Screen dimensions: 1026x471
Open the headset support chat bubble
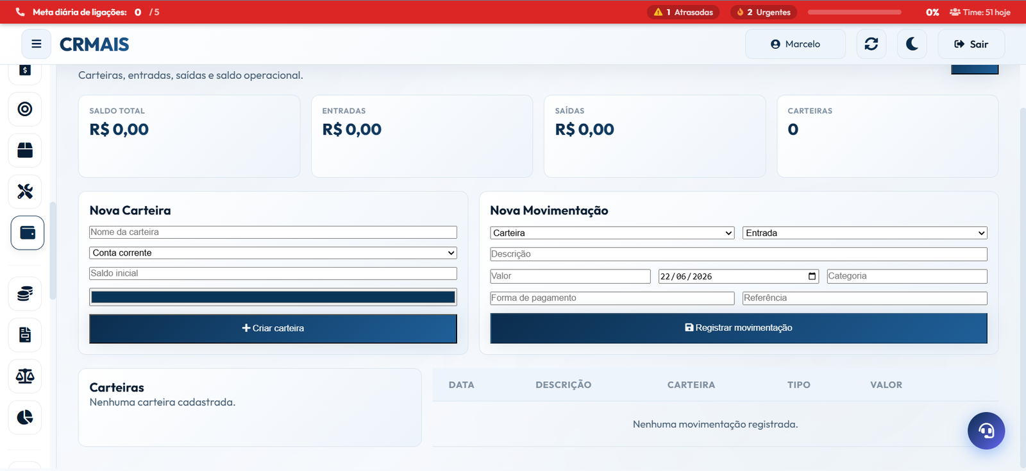pos(986,431)
